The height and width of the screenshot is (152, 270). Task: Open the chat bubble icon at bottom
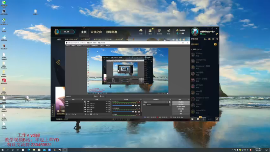pos(192,119)
